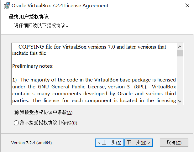Click the VirtualBox installer icon in title bar
Screen dimensions: 194x152
click(x=6, y=6)
